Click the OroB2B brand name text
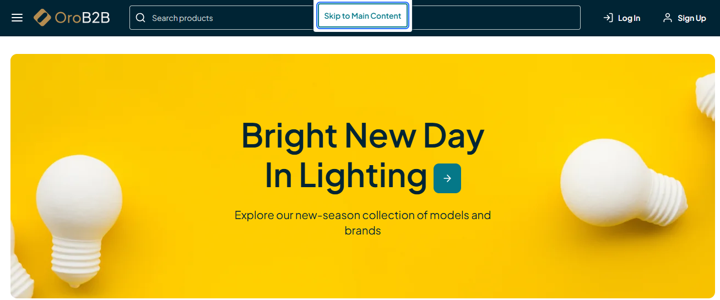The image size is (720, 300). (83, 18)
